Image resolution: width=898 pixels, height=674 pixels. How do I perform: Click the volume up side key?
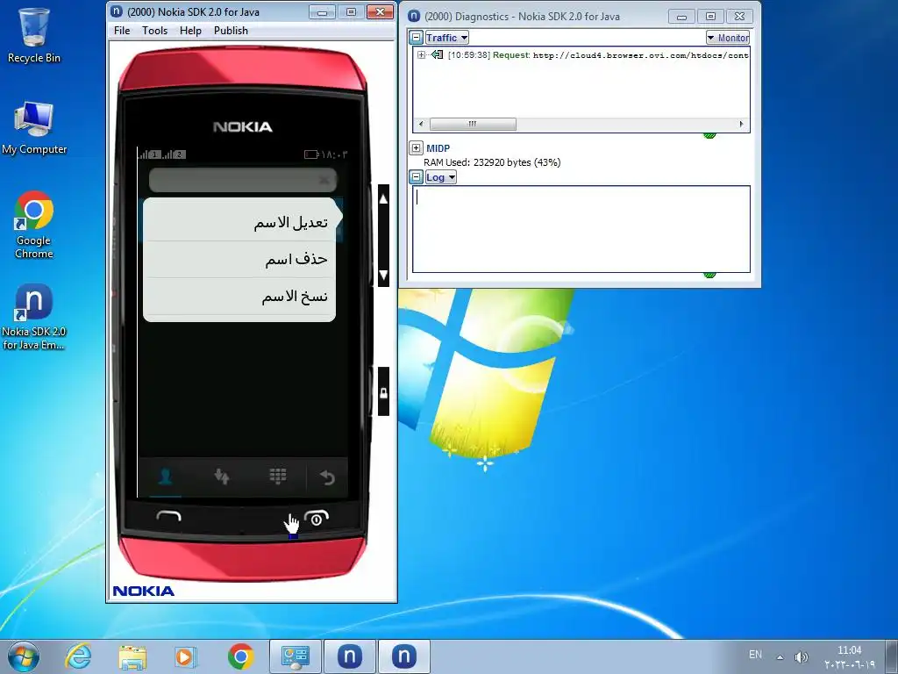(x=384, y=199)
